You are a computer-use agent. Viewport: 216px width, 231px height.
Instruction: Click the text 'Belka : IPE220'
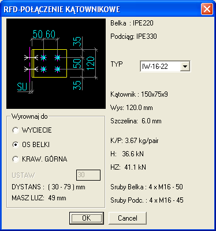pos(132,23)
